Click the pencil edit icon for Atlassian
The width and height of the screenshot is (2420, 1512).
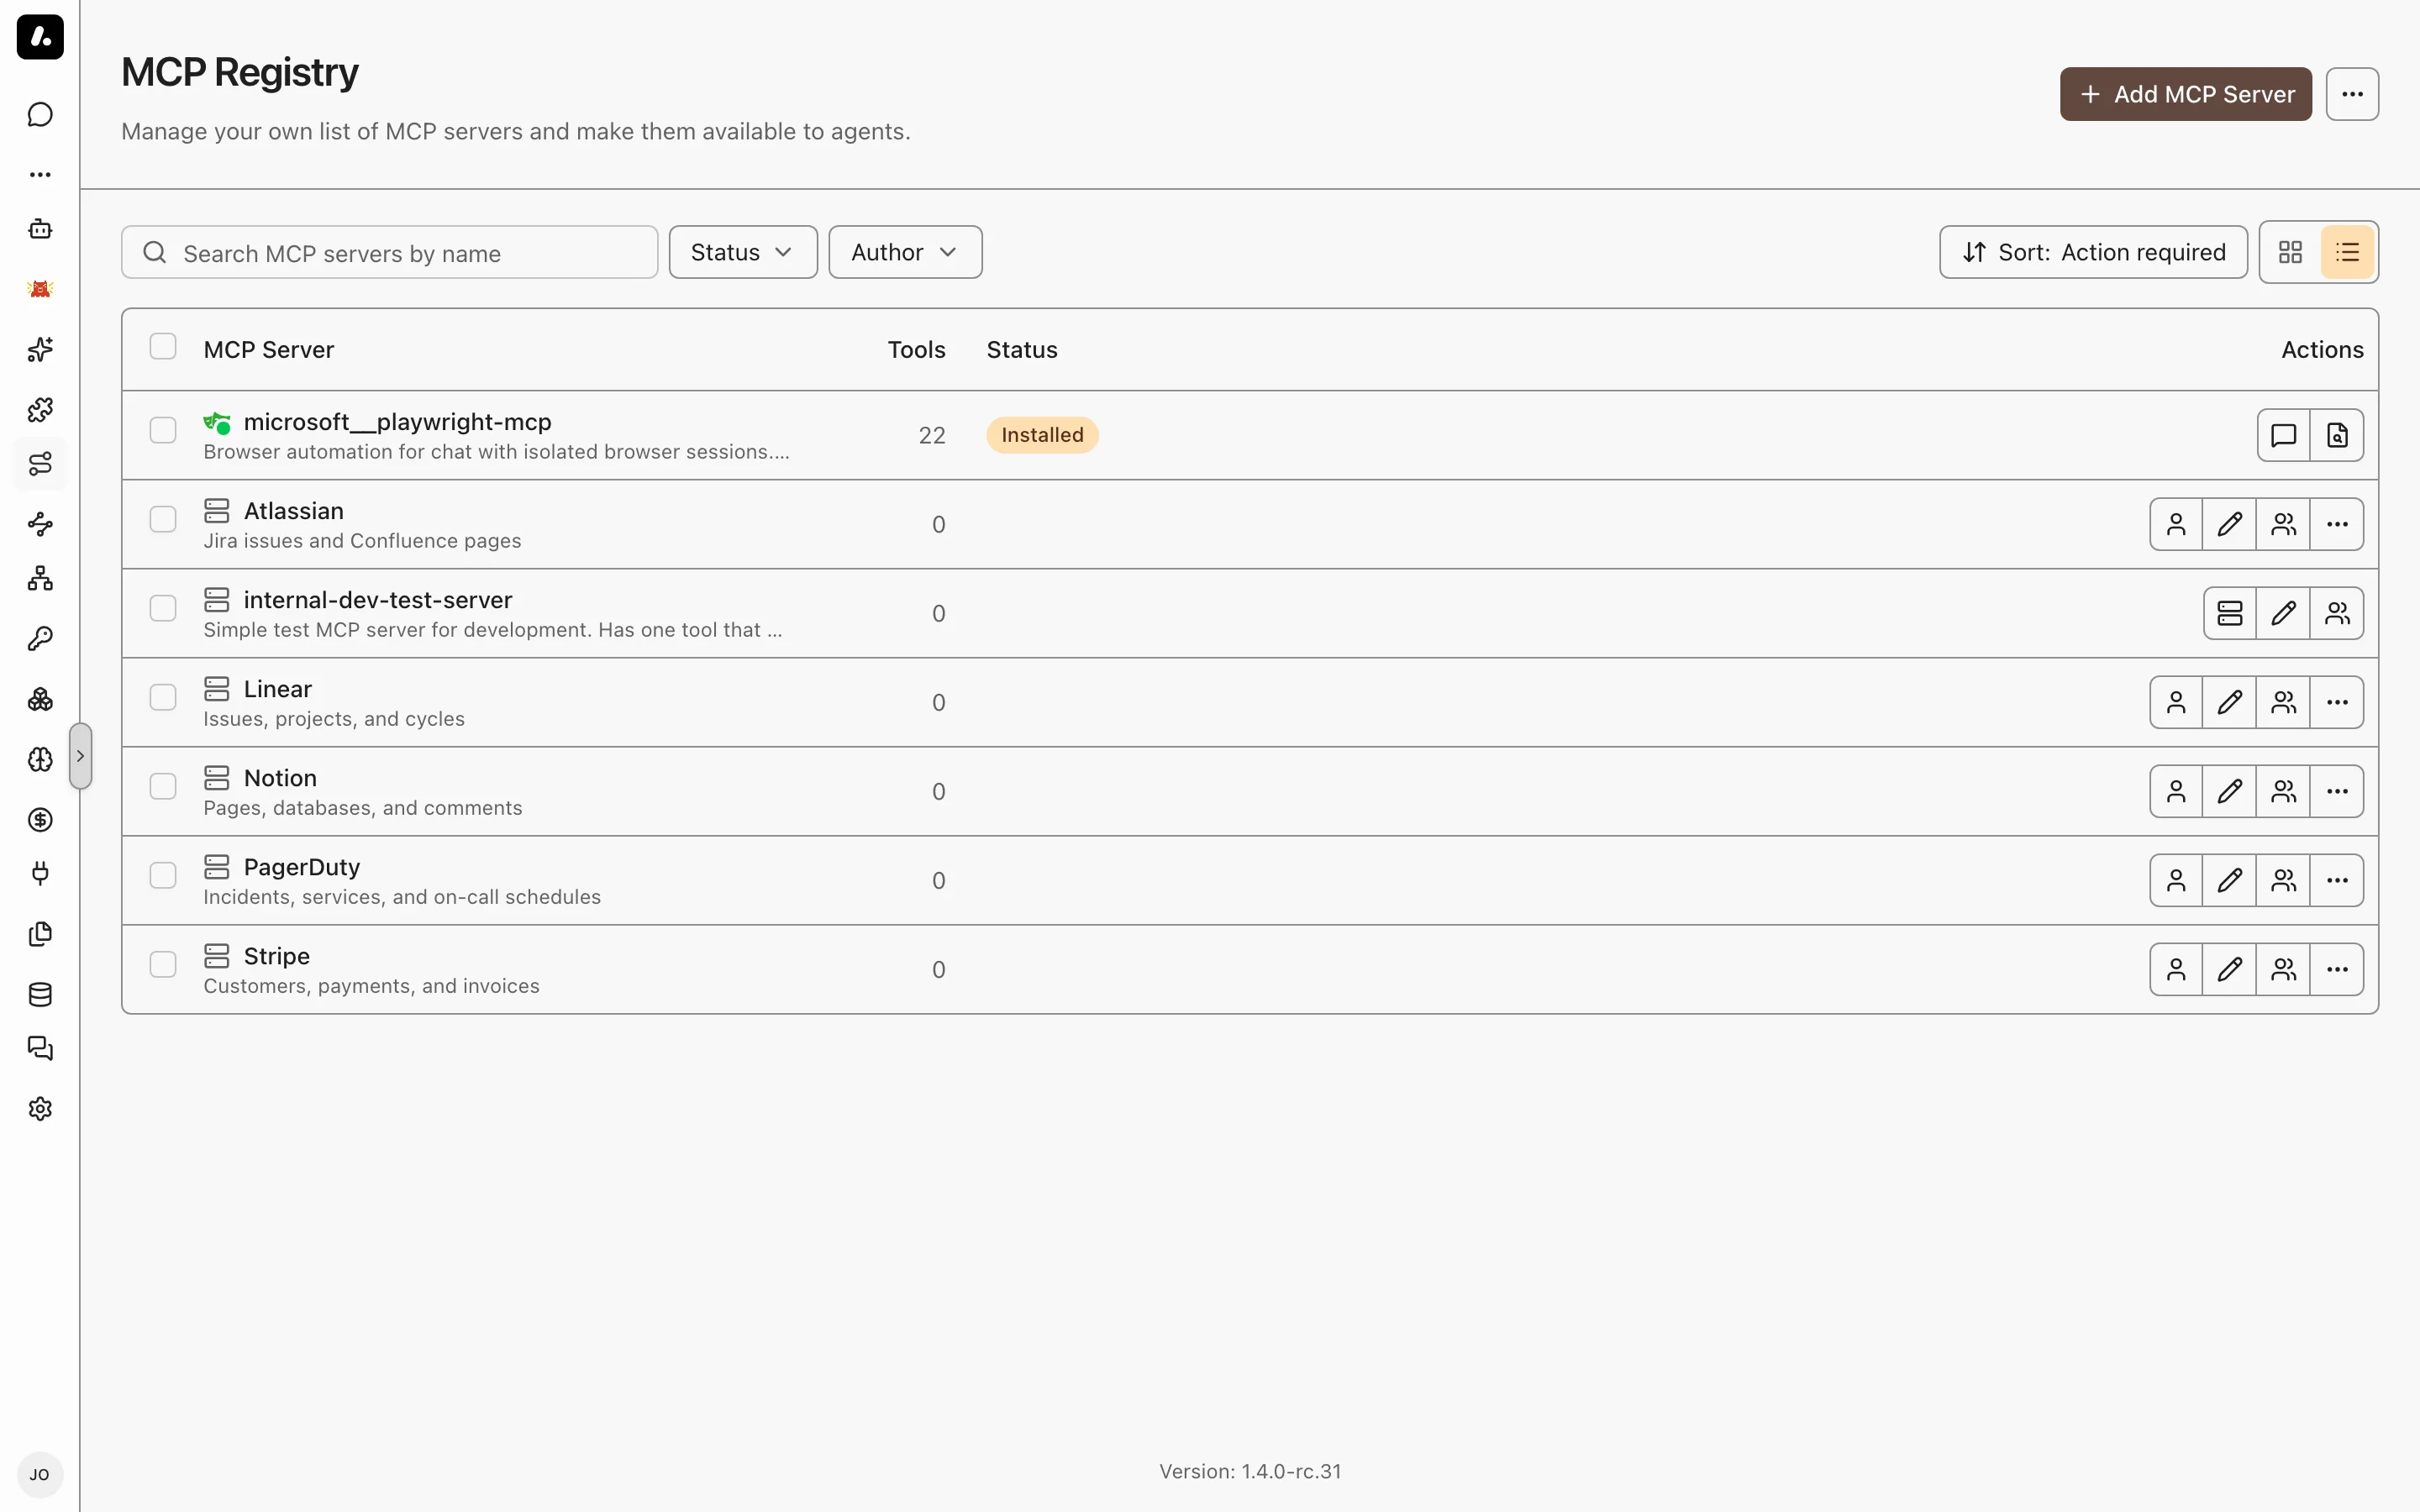click(2230, 524)
